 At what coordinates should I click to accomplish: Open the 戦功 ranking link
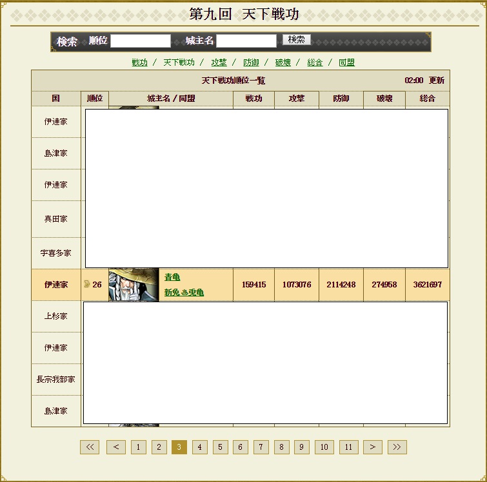tap(139, 63)
